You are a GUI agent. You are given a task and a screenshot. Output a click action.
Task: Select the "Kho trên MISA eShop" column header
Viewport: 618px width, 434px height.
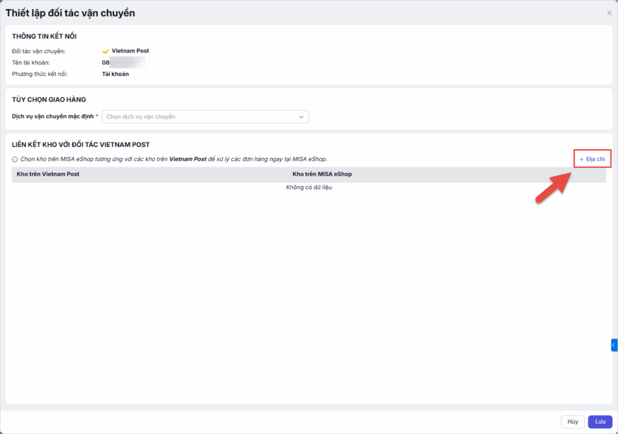[x=322, y=174]
